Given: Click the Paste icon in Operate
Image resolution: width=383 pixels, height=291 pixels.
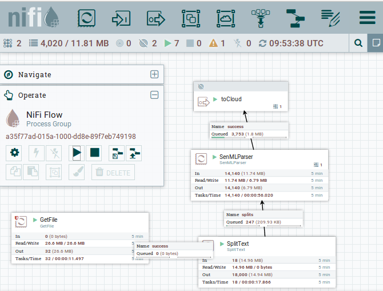Looking at the screenshot, I should 31,172.
